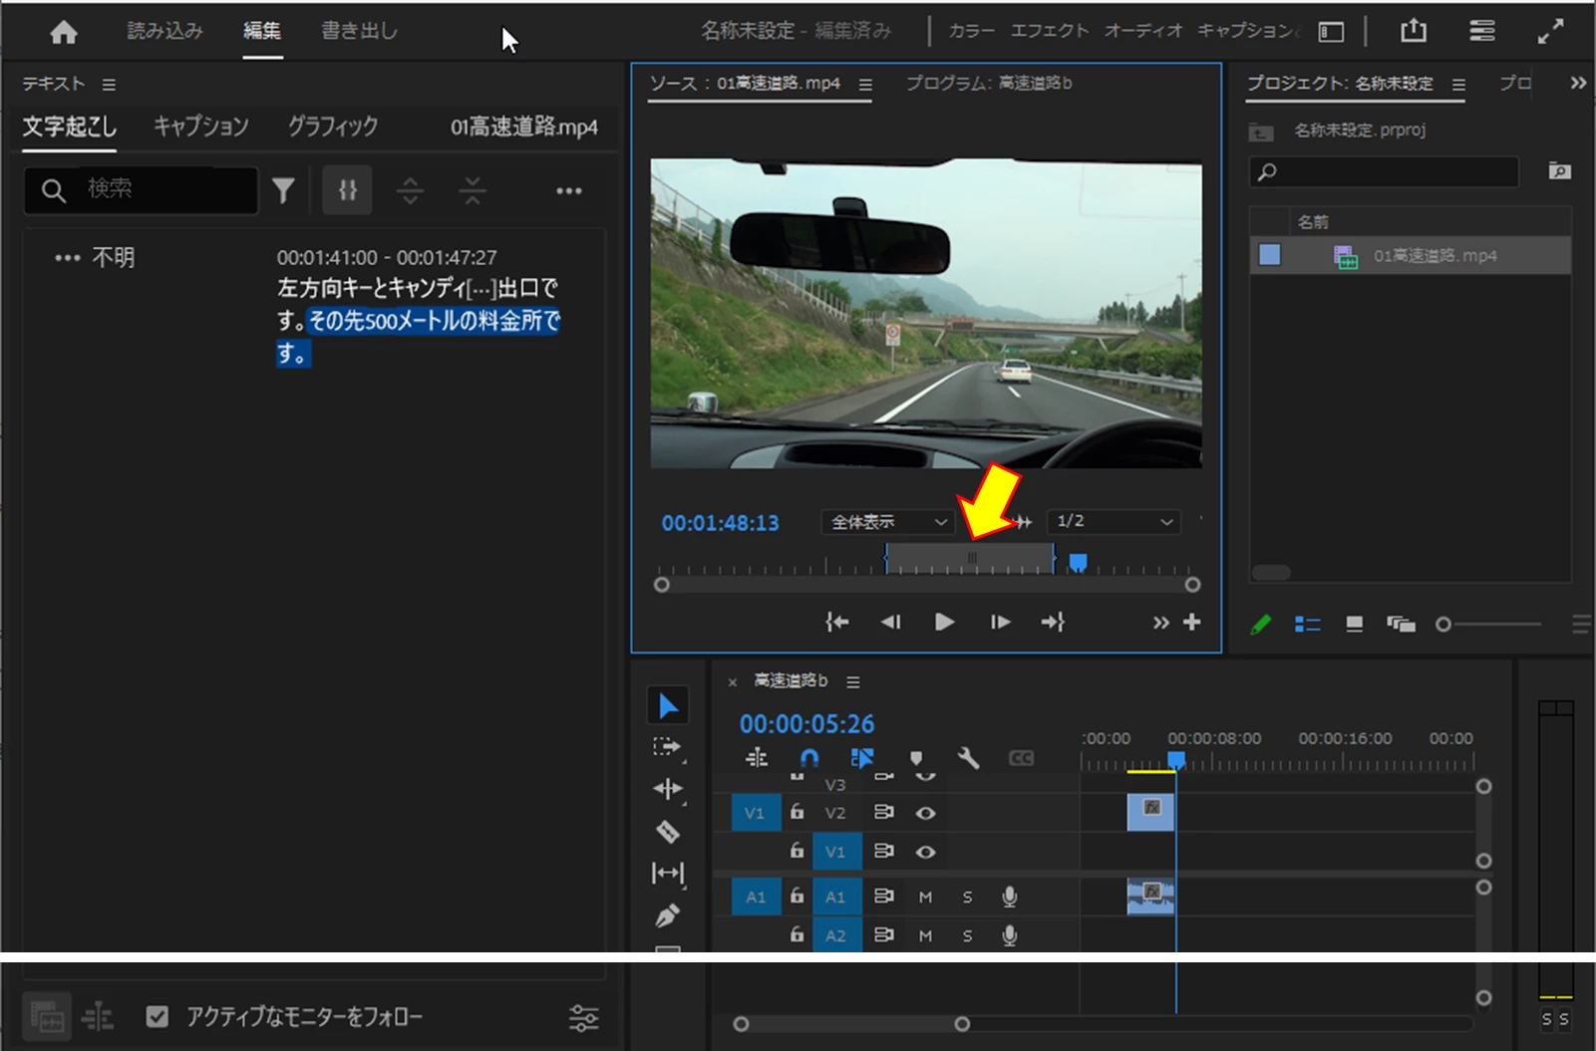Open the source monitor panel menu

coord(865,85)
